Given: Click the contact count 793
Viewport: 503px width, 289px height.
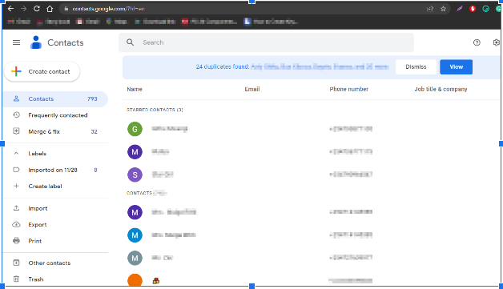Looking at the screenshot, I should (x=92, y=98).
